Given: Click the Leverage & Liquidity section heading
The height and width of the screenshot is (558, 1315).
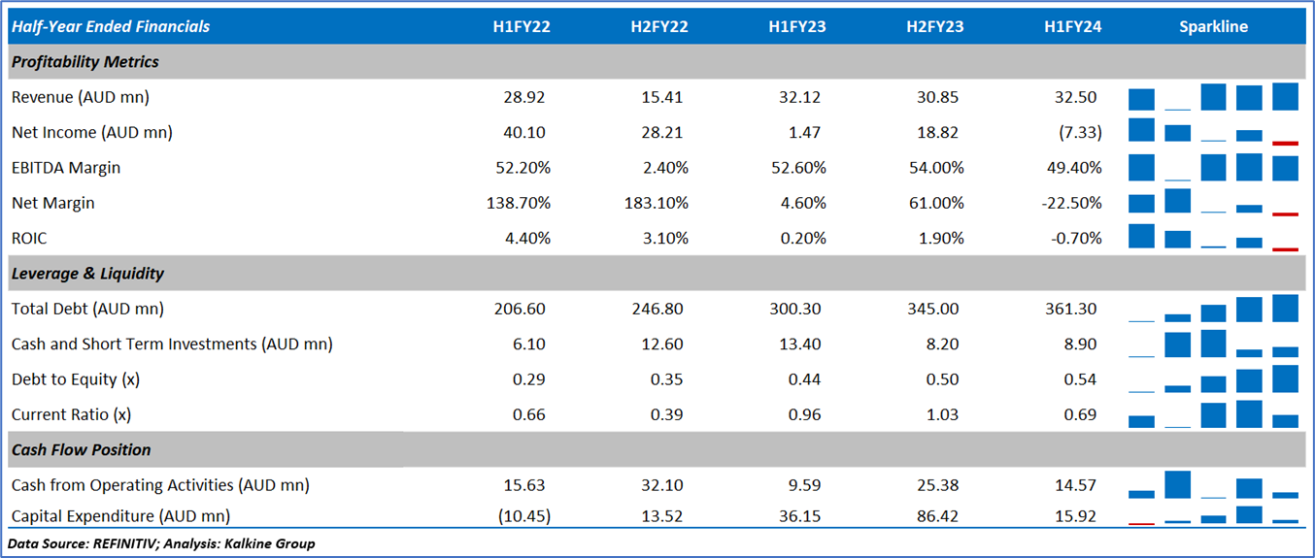Looking at the screenshot, I should (87, 274).
